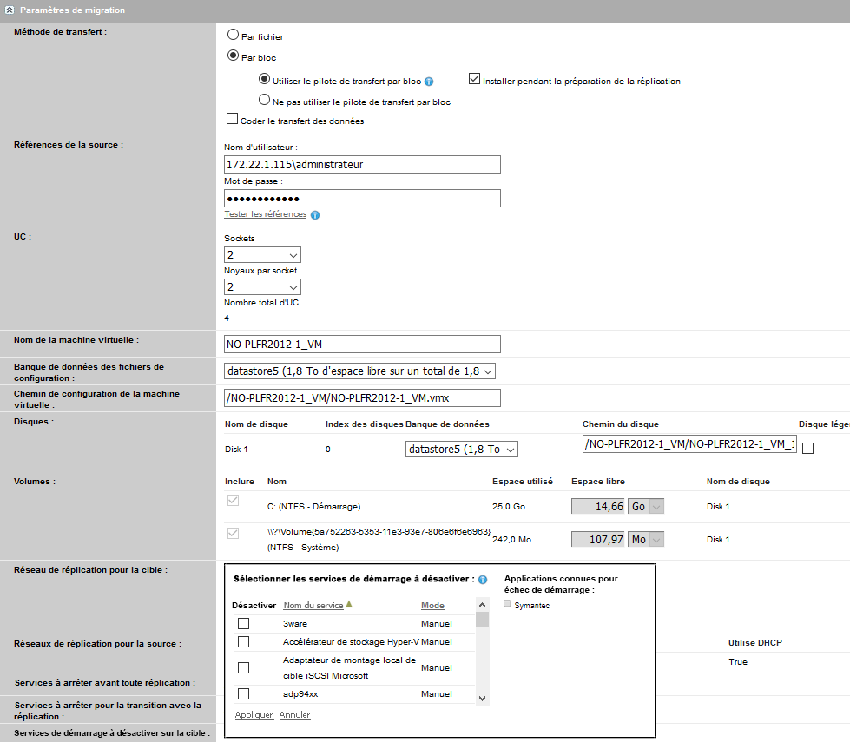Screen dimensions: 850x742
Task: Click Tester les références link
Action: [265, 214]
